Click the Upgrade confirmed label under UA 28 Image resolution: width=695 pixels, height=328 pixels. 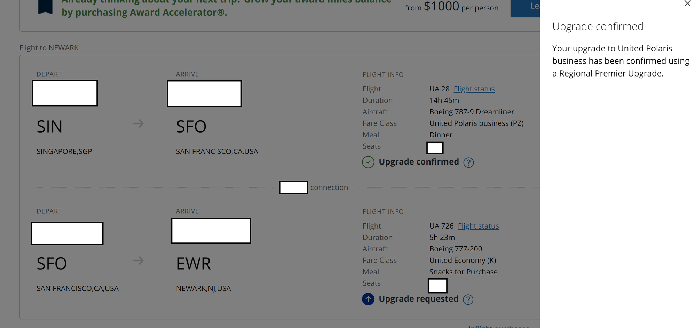click(419, 162)
